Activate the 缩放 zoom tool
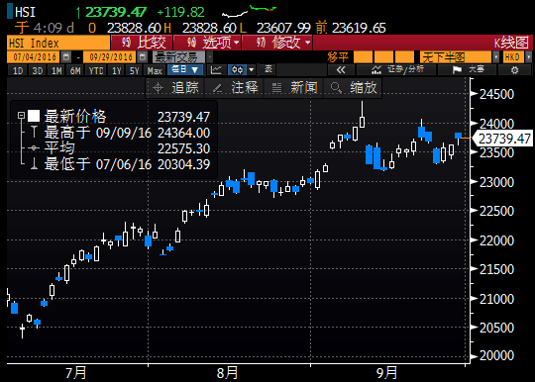535x382 pixels. (353, 87)
